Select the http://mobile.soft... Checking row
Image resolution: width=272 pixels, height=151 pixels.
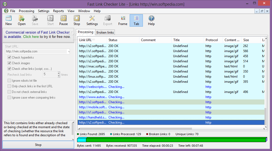pyautogui.click(x=171, y=107)
